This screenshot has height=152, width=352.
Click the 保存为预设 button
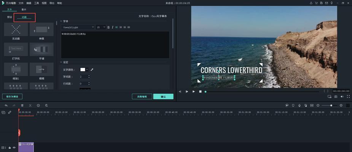point(12,97)
